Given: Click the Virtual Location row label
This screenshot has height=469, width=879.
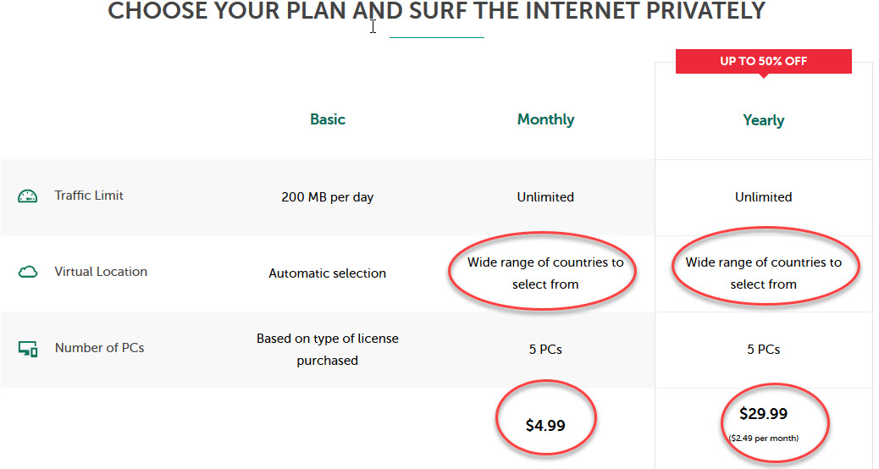Looking at the screenshot, I should point(101,272).
